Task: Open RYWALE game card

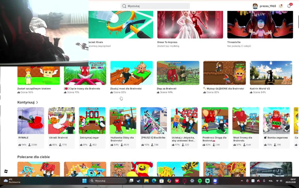Action: coord(31,128)
